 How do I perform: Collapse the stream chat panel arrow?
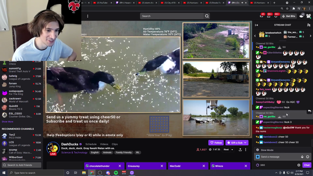[256, 25]
